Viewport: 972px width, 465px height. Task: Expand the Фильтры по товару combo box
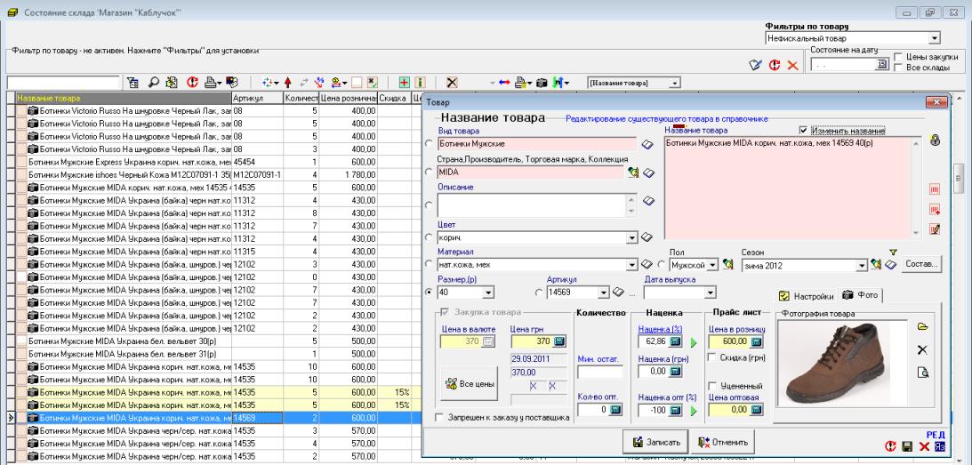[x=934, y=38]
